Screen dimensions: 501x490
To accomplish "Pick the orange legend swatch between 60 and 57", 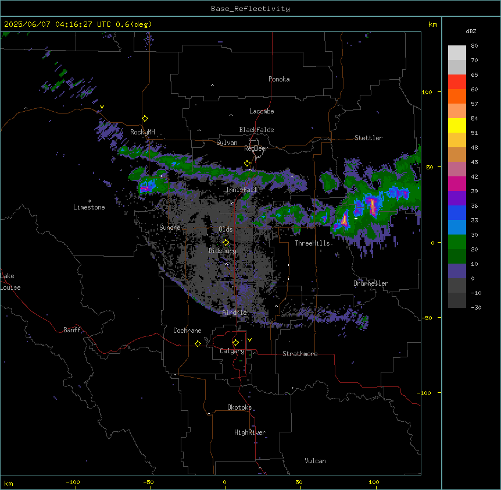I will click(457, 97).
